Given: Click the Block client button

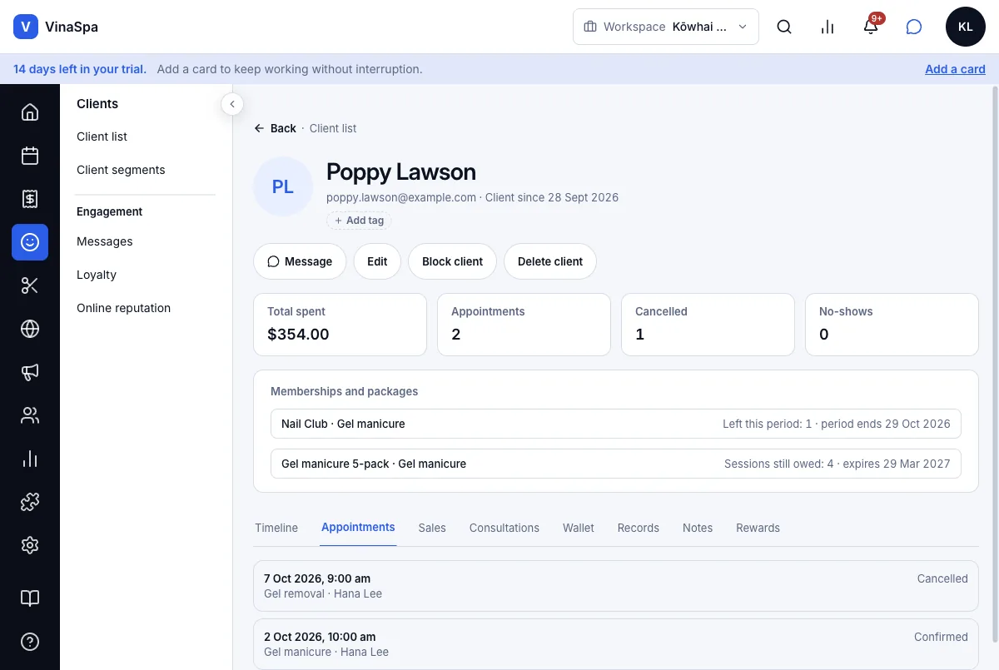Looking at the screenshot, I should tap(452, 261).
